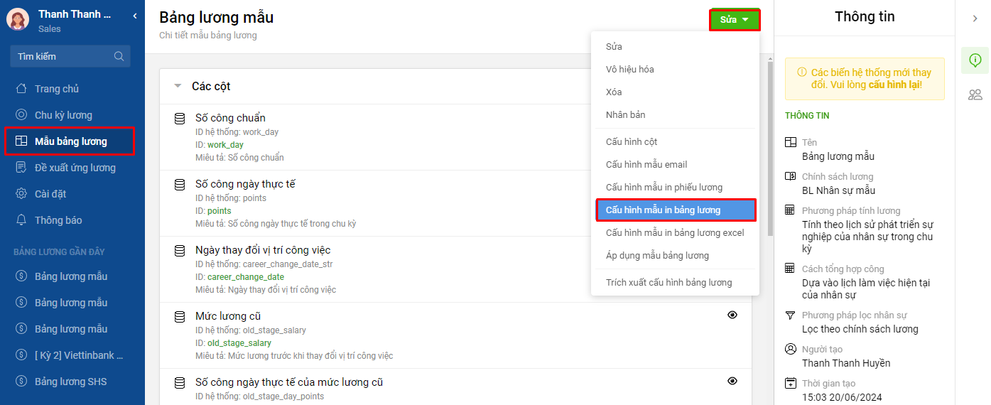Toggle eye of Số công ngày thực tế của mức lương cũ
The width and height of the screenshot is (991, 405).
[x=732, y=381]
